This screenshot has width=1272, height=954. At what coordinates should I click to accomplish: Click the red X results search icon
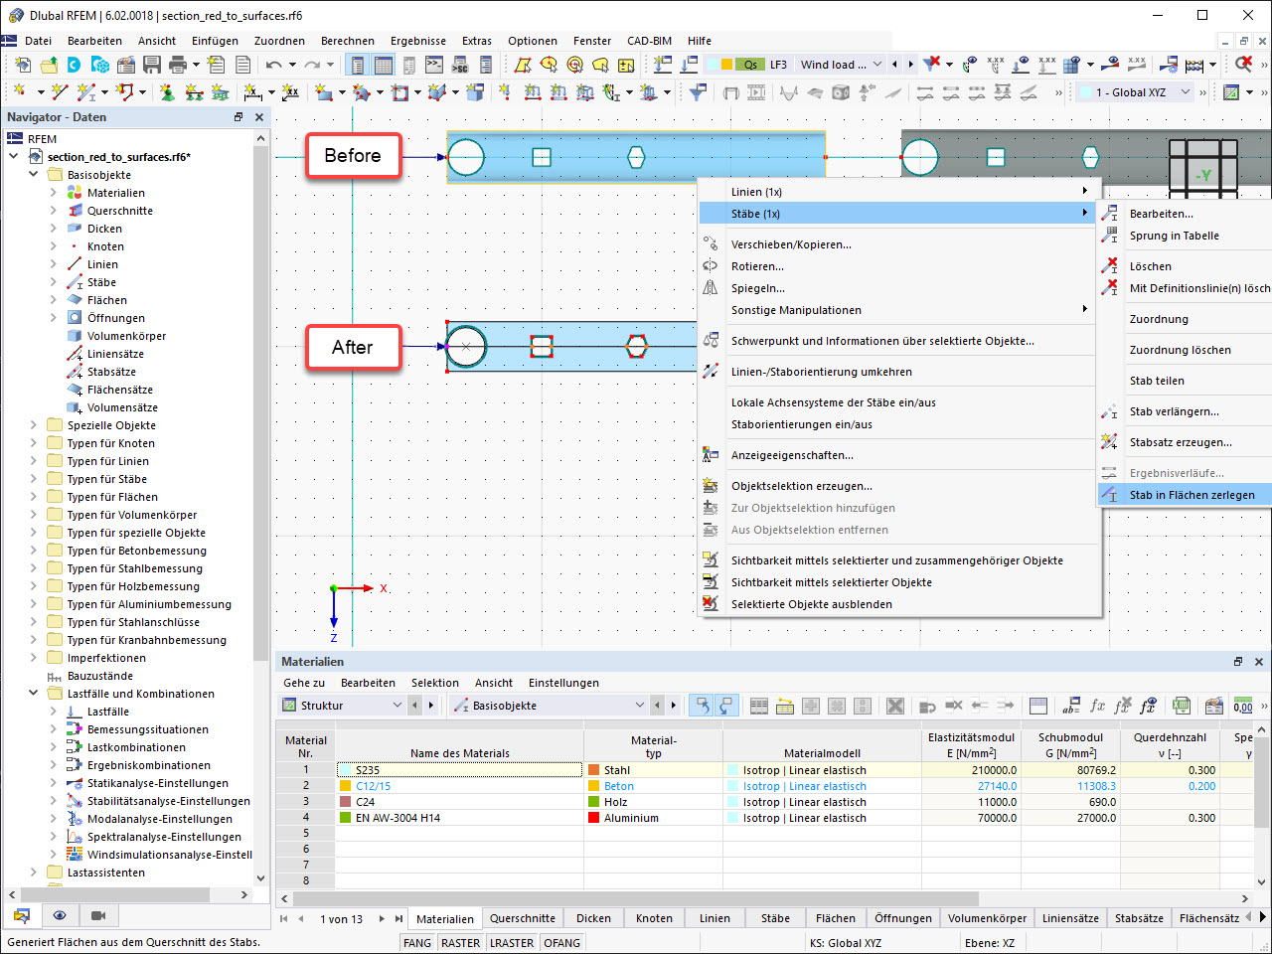[x=1243, y=65]
